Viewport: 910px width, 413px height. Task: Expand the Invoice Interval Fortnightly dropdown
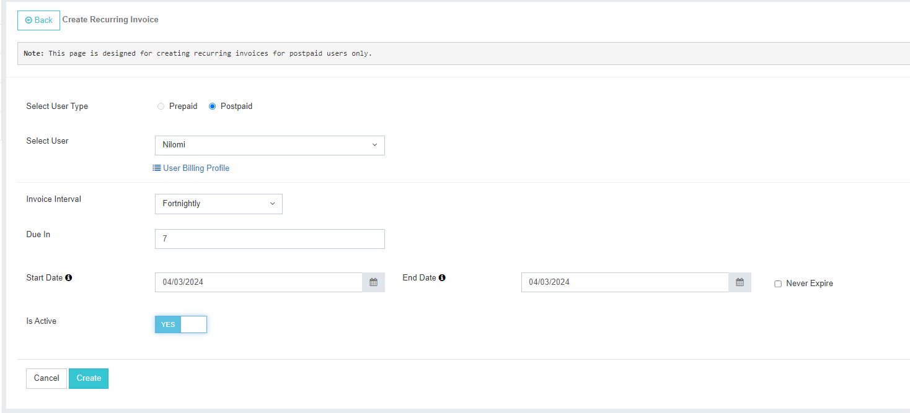coord(218,204)
